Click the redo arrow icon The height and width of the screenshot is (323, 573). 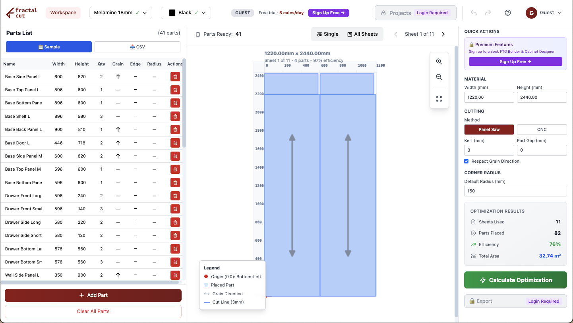(x=488, y=13)
